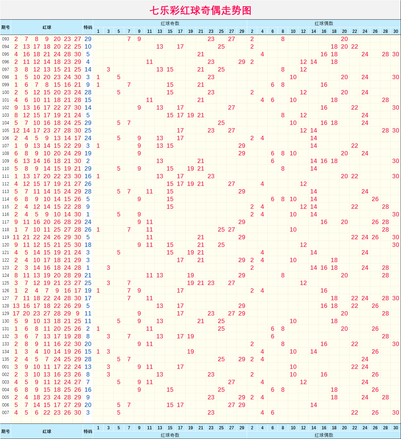Click period number 132

coord(6,336)
